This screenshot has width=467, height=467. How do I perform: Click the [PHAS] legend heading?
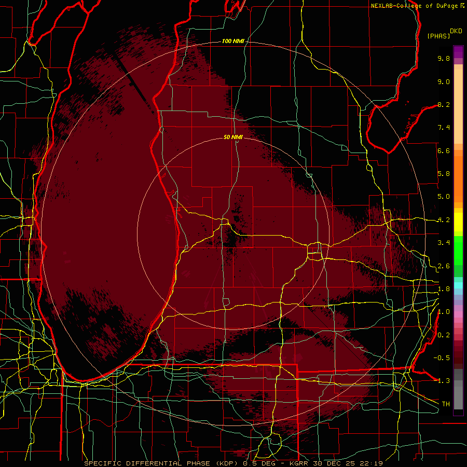(438, 36)
